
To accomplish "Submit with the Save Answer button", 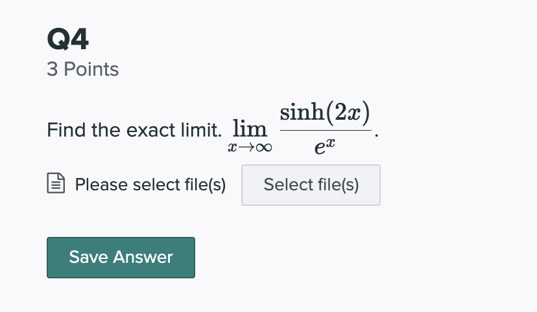I will coord(121,258).
